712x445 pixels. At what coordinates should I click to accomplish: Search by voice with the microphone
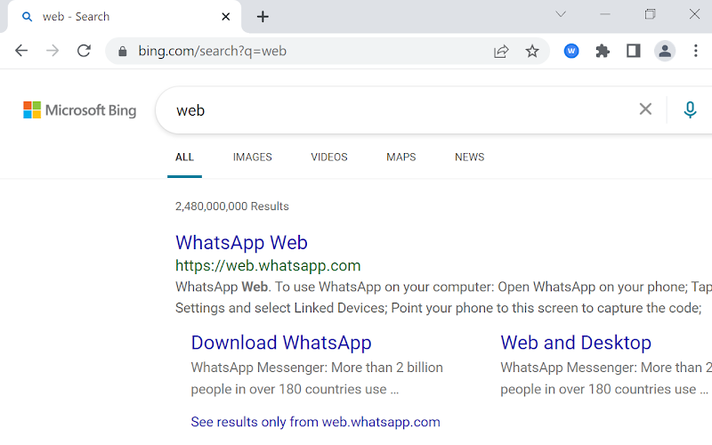pos(690,109)
